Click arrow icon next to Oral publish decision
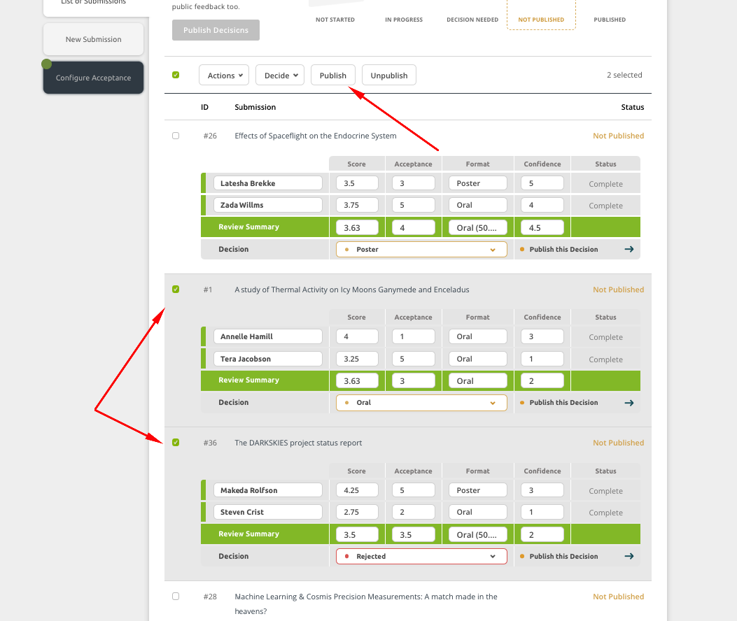Screen dimensions: 737x621 629,403
